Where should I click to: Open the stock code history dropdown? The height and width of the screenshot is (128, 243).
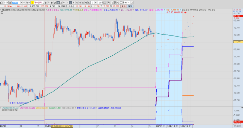22,3
